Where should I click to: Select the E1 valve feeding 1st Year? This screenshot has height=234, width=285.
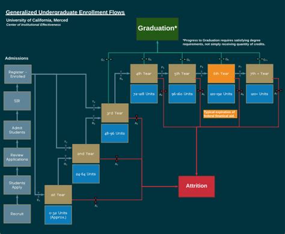click(38, 194)
